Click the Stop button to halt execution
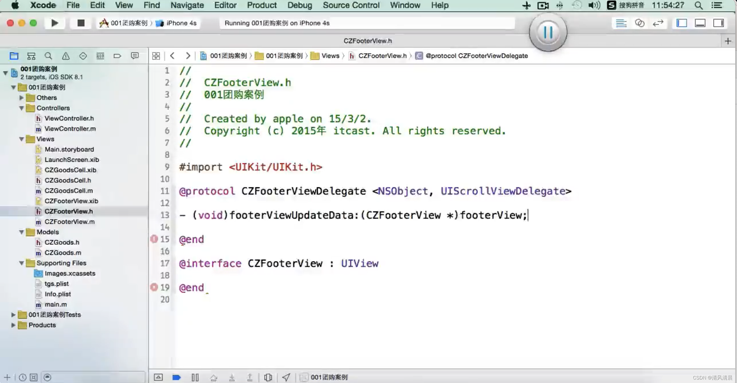The width and height of the screenshot is (737, 383). [80, 22]
